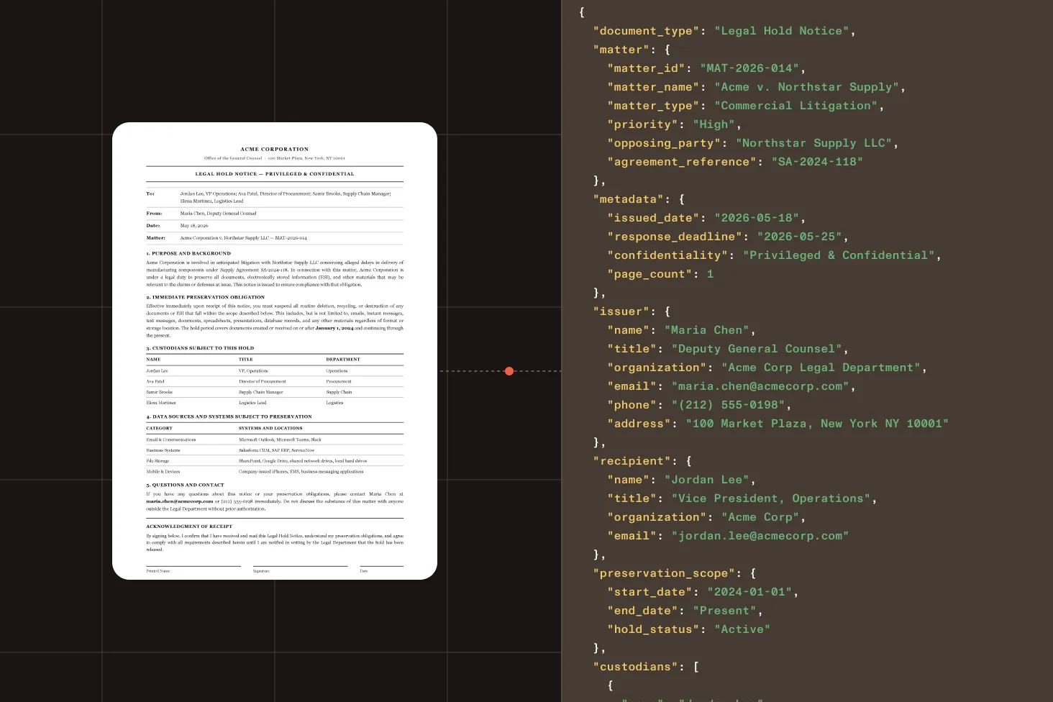The width and height of the screenshot is (1053, 702).
Task: Click the "Business Systems" category row
Action: [275, 450]
